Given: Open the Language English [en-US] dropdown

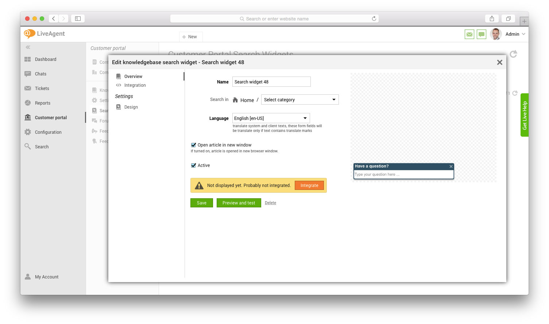Looking at the screenshot, I should point(271,118).
